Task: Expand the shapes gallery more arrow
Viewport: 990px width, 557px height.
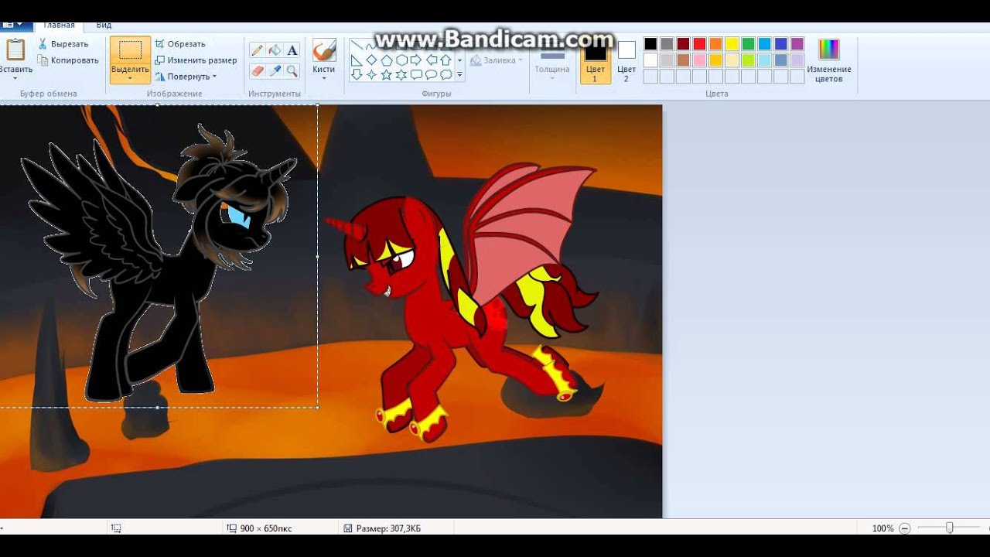Action: [459, 75]
